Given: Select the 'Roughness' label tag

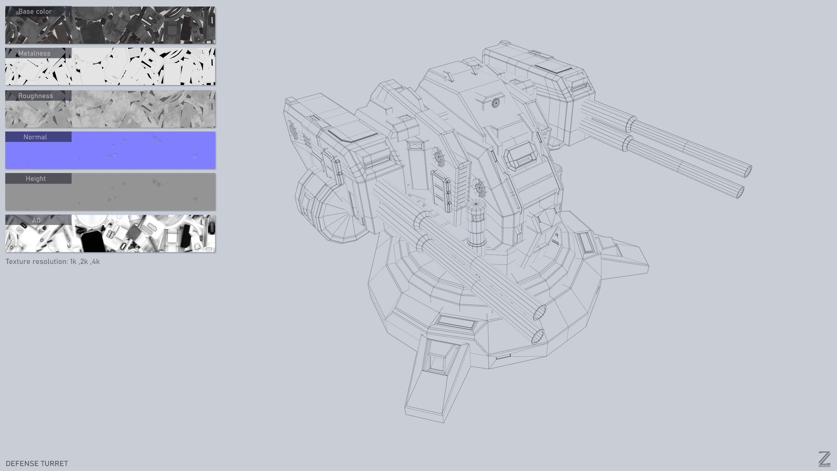Looking at the screenshot, I should 36,96.
